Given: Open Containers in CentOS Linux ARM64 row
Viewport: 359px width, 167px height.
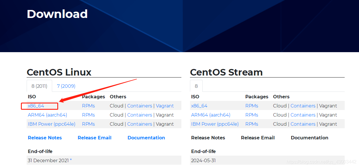Looking at the screenshot, I should click(x=140, y=115).
